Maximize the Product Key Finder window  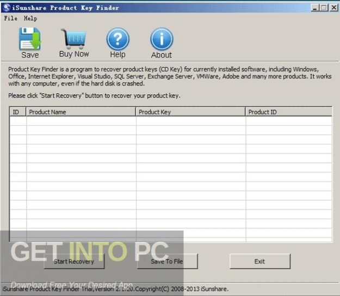pos(324,8)
